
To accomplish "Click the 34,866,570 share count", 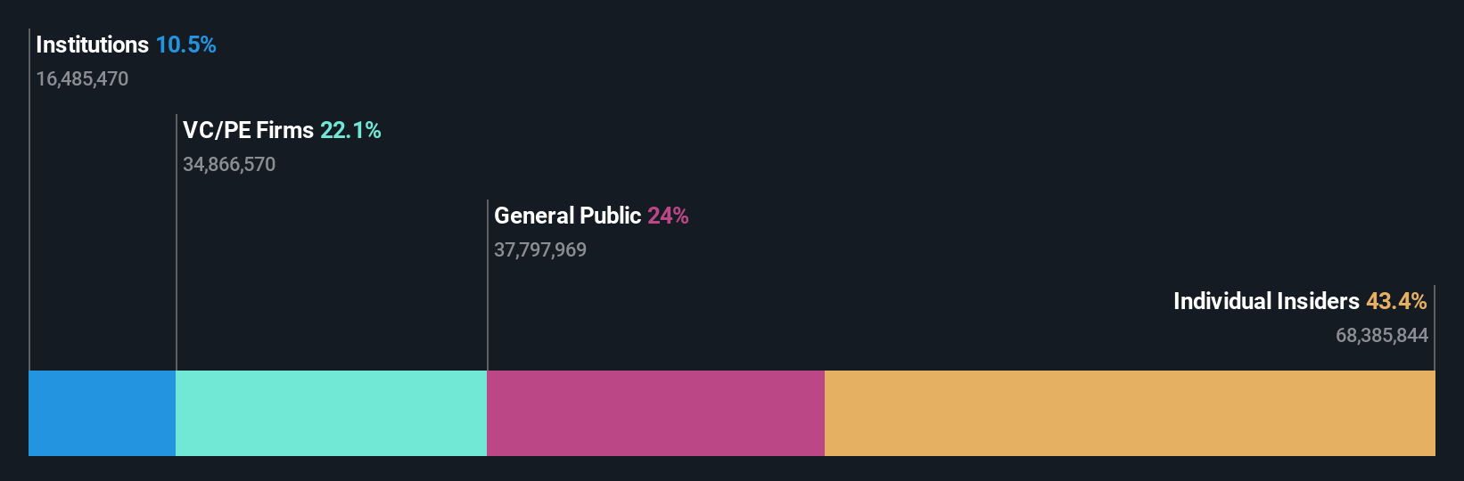I will pos(229,164).
